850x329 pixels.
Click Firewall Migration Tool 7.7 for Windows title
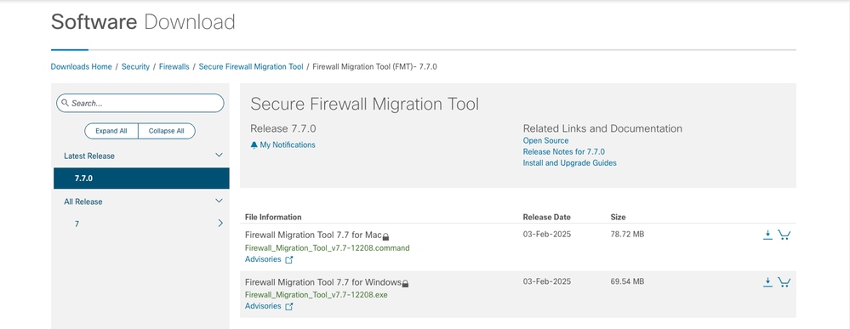[x=323, y=282]
